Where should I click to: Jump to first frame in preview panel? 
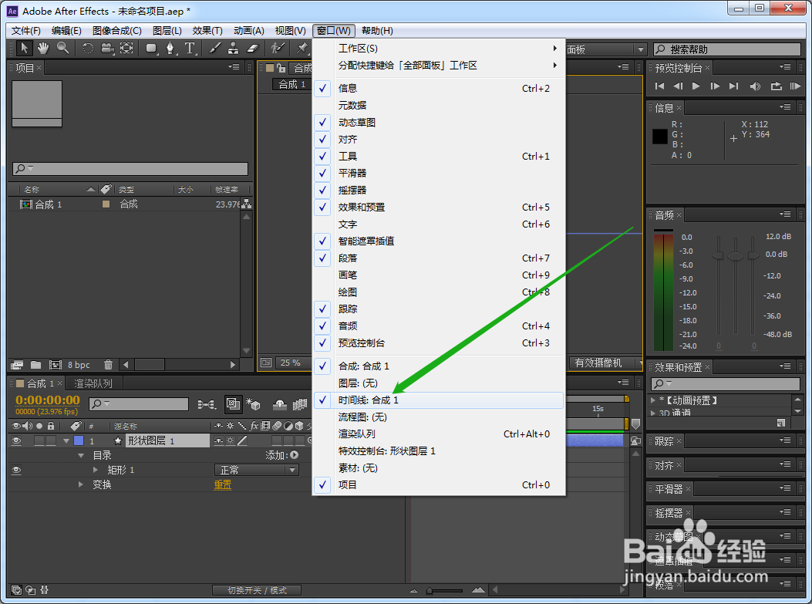(660, 86)
